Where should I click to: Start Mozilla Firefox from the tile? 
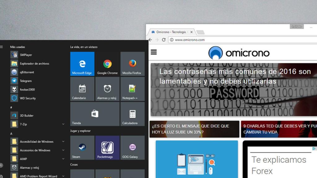pyautogui.click(x=132, y=64)
